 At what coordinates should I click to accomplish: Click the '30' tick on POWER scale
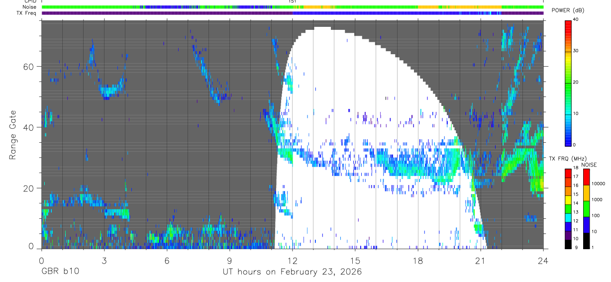coord(577,51)
